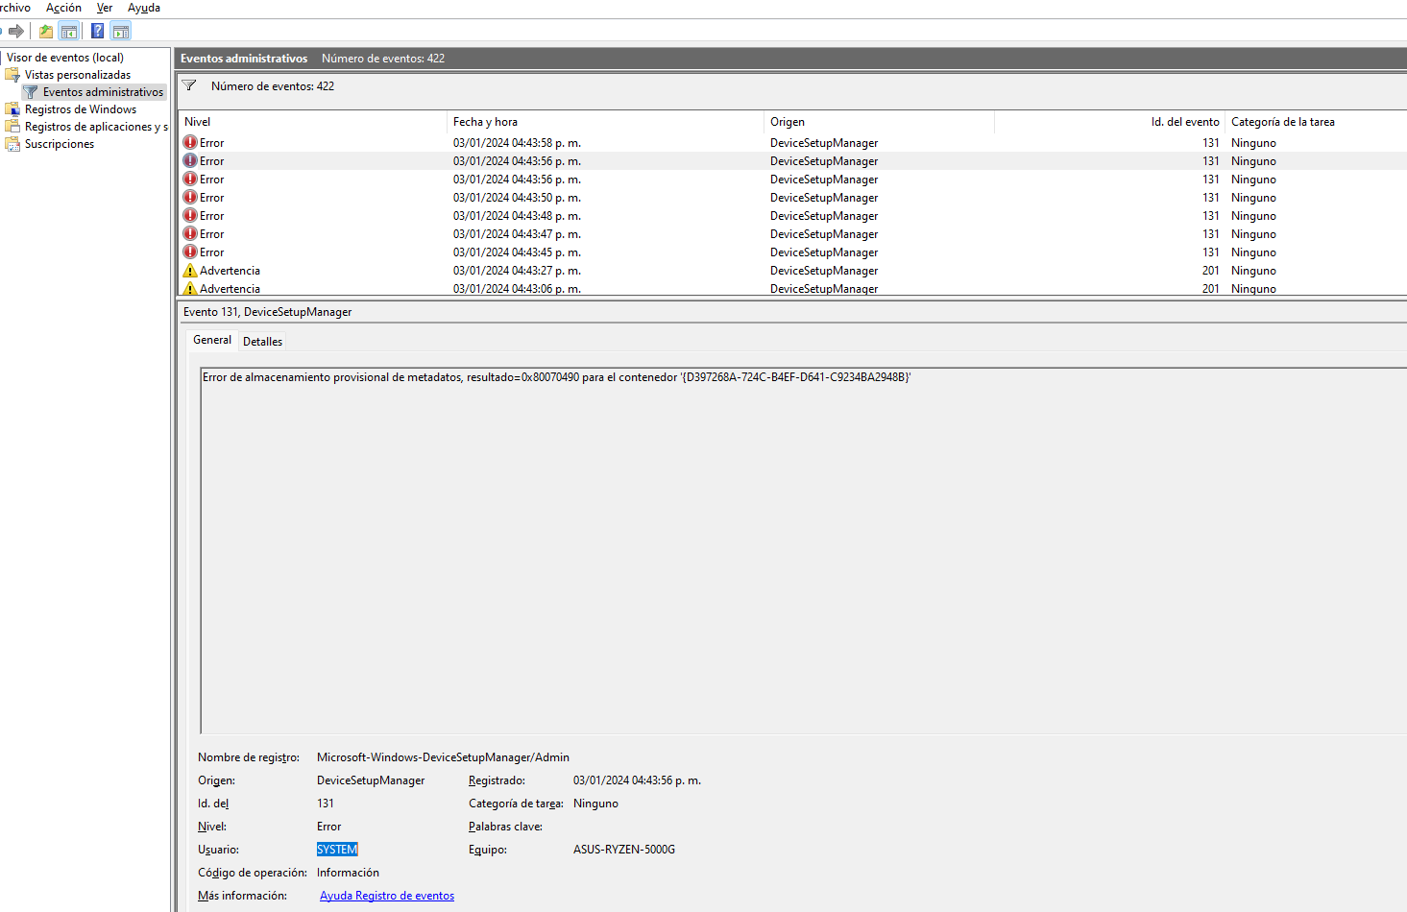Click the up one level folder icon
Viewport: 1407px width, 912px height.
[x=46, y=31]
